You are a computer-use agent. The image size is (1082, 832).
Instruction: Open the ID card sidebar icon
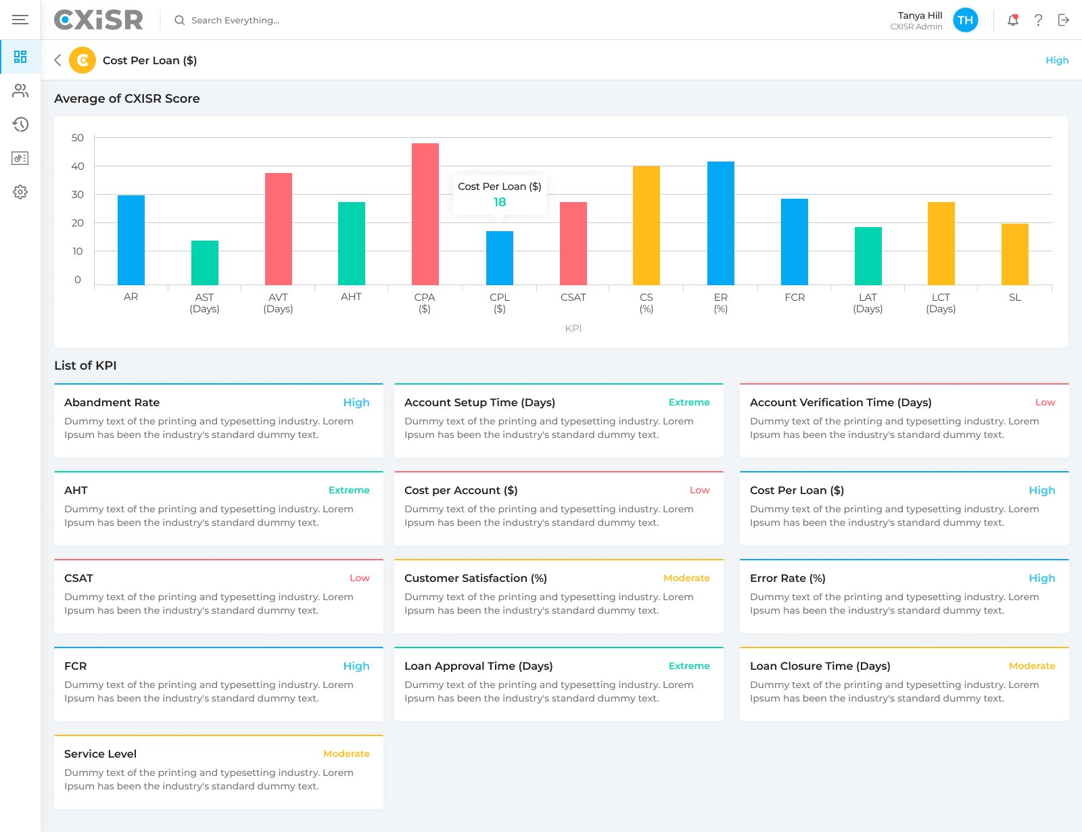click(x=20, y=158)
